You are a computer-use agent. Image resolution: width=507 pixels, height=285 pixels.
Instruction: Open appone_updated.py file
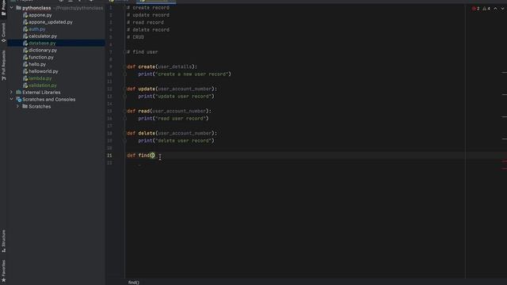(51, 22)
